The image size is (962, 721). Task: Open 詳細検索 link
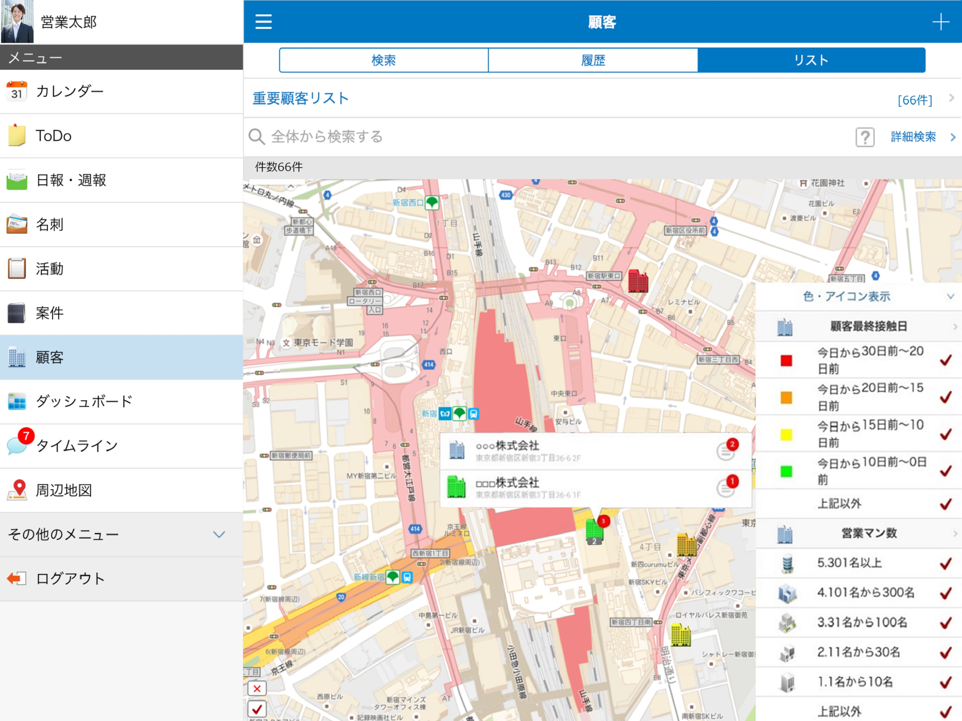(x=913, y=137)
